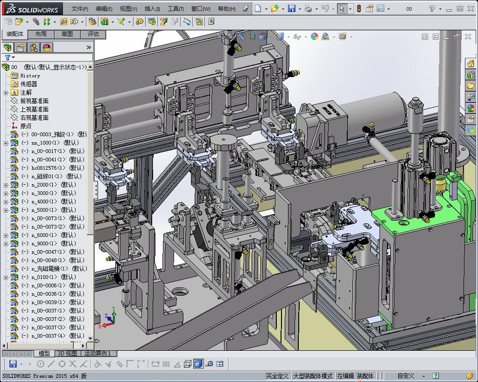Image resolution: width=478 pixels, height=382 pixels.
Task: Click the Mate paperclip icon
Action: (36, 21)
